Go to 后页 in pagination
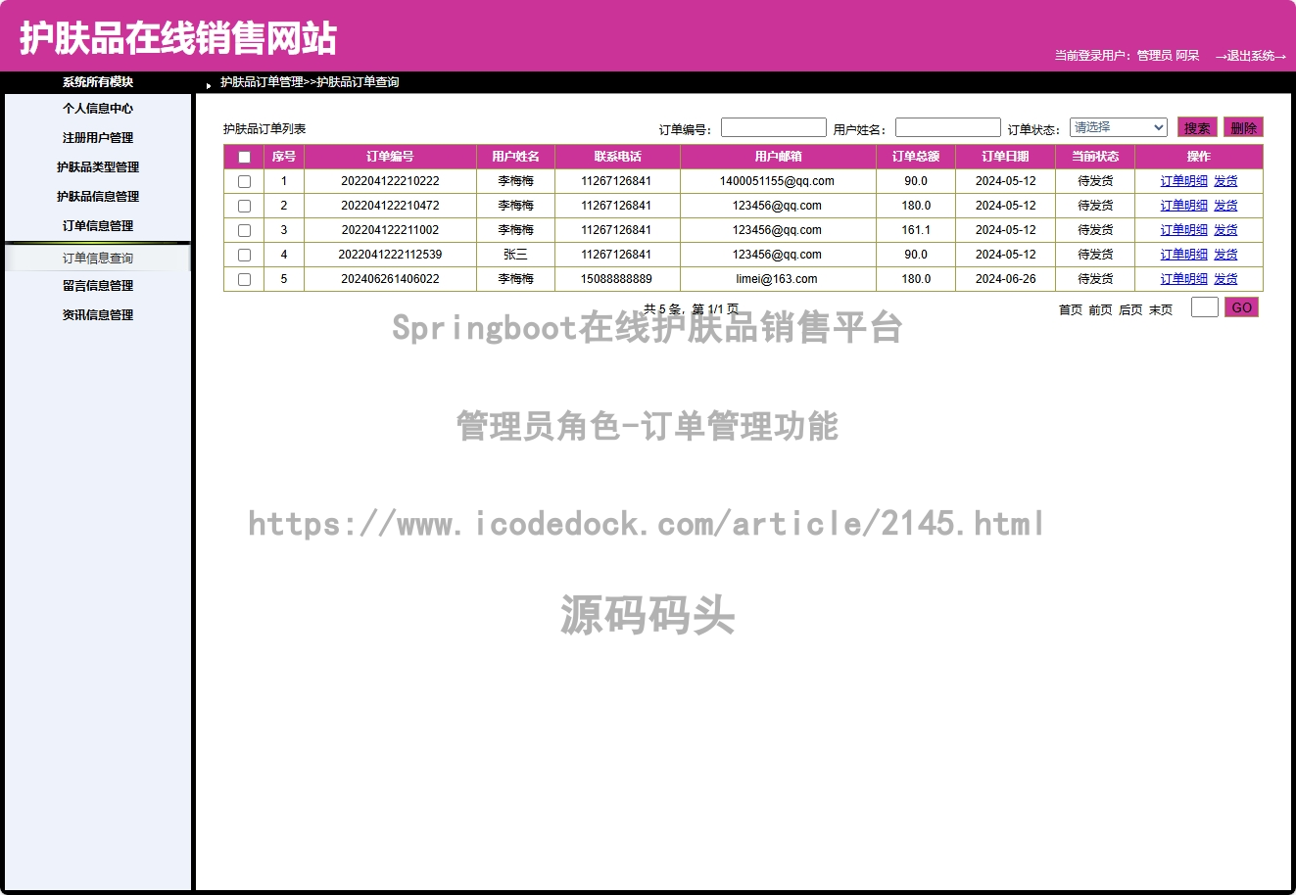The width and height of the screenshot is (1296, 895). (x=1130, y=309)
